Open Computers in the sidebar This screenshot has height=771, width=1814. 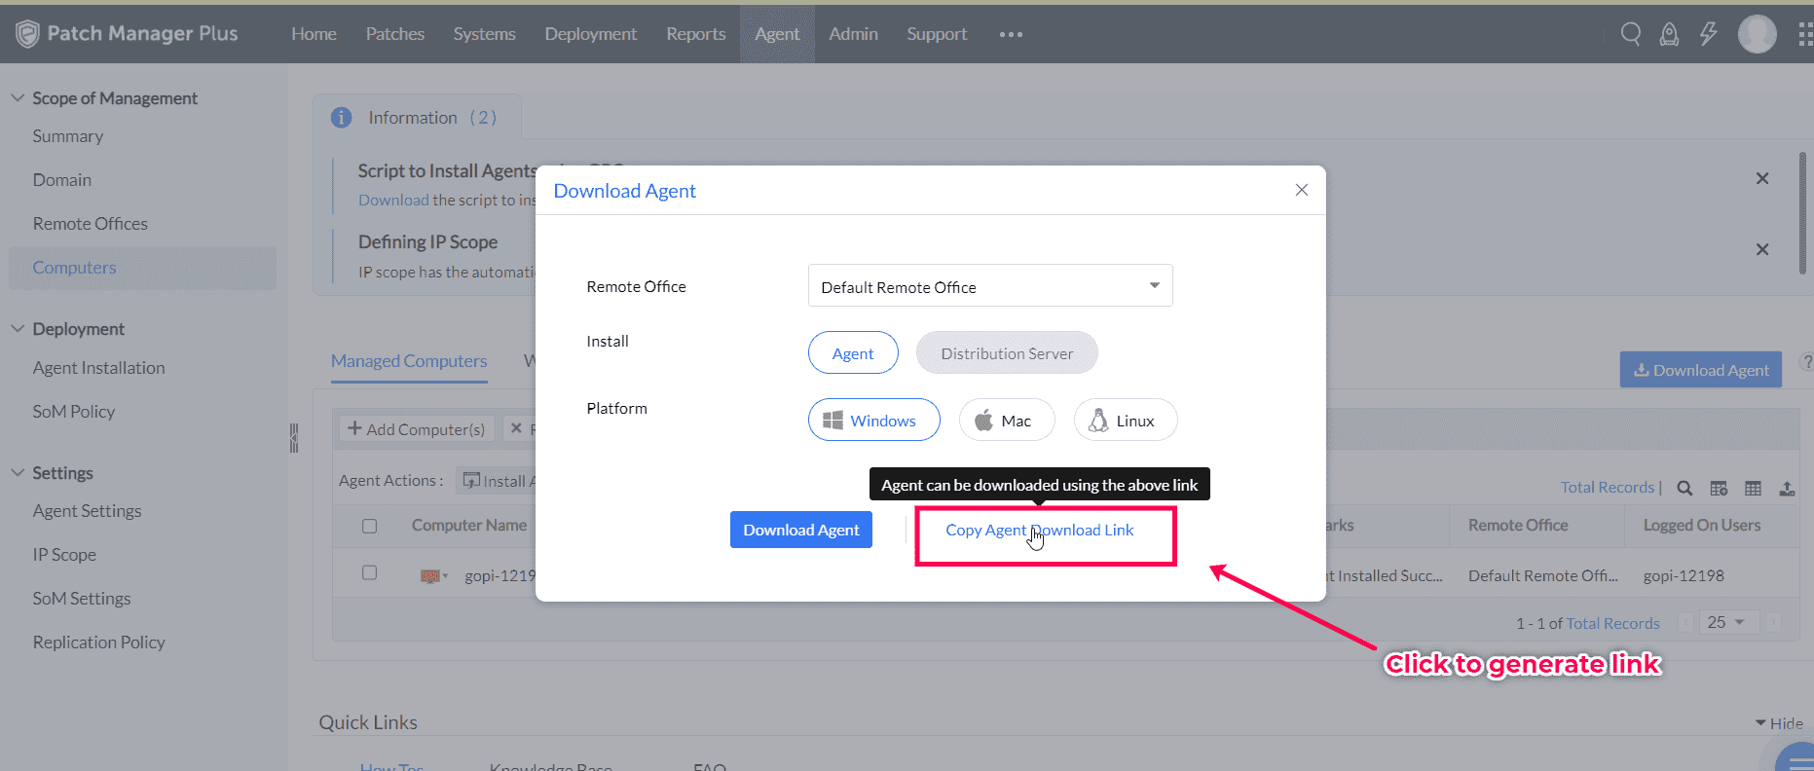click(142, 268)
